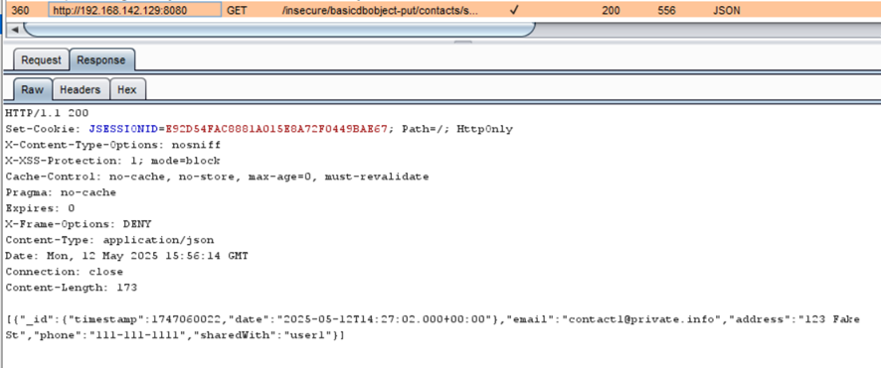This screenshot has height=368, width=881.
Task: Click the cookie value E92D54FAC8881A015E8A72F0449BAE67
Action: point(276,129)
